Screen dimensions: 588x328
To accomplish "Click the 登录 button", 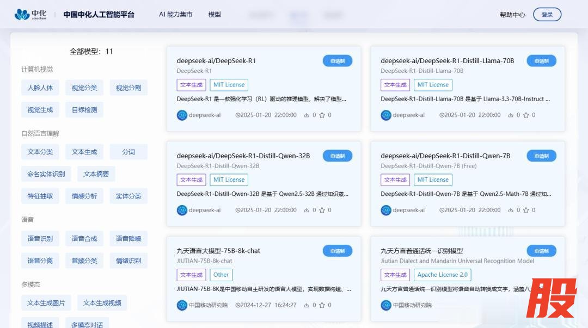I will click(547, 15).
